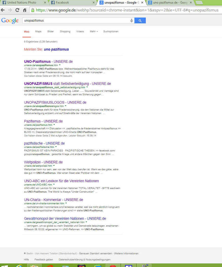Viewport: 222px width, 267px height.
Task: Select the Web results tab
Action: click(x=27, y=32)
